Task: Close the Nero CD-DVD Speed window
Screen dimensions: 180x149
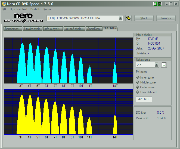Action: coord(176,4)
